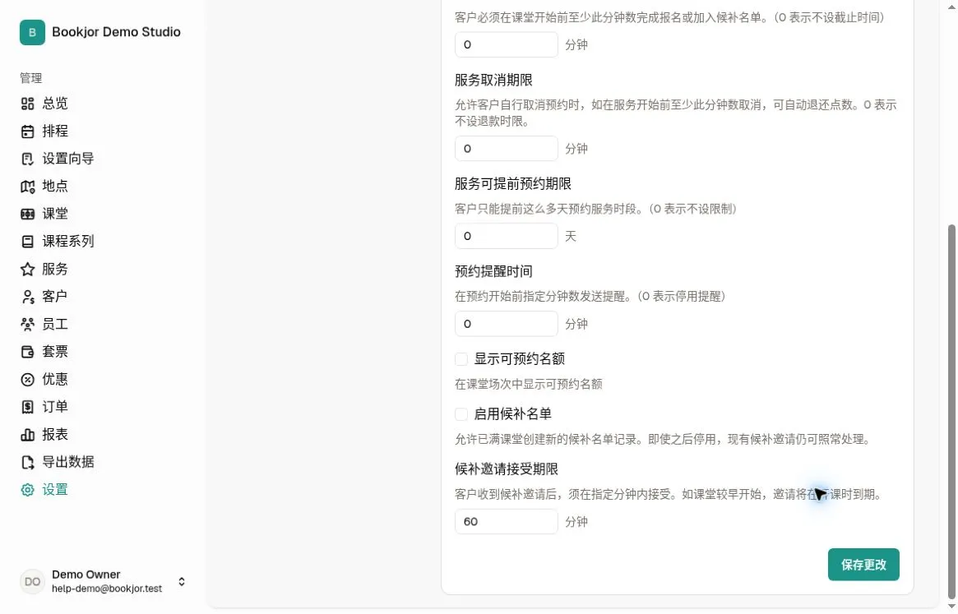This screenshot has width=958, height=614.
Task: Click the DO user avatar
Action: 32,582
